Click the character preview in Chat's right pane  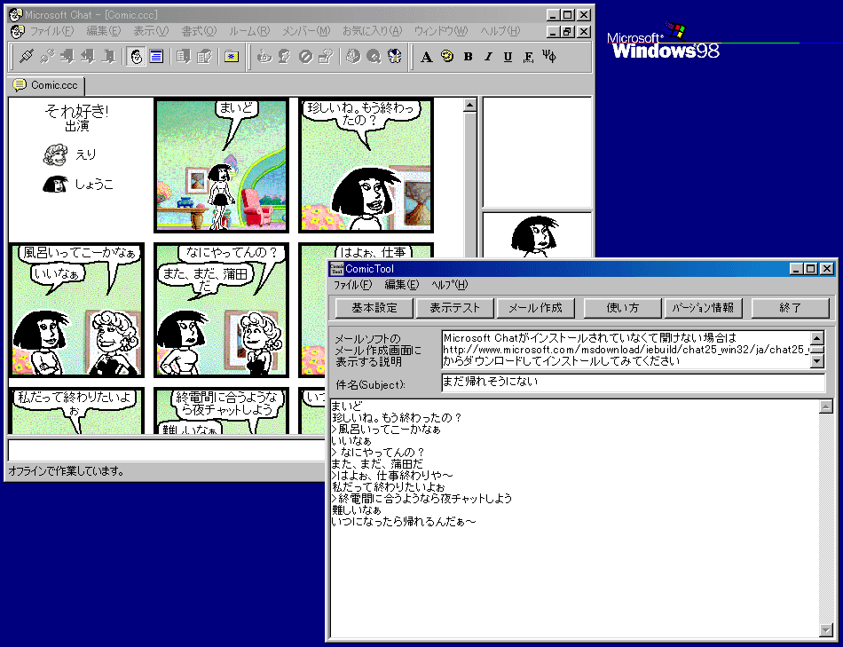click(x=538, y=235)
